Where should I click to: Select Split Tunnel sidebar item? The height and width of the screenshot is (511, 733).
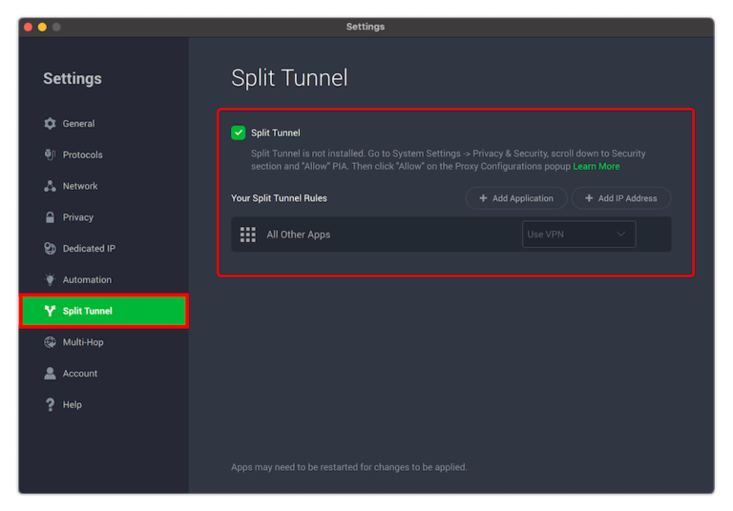pyautogui.click(x=104, y=311)
